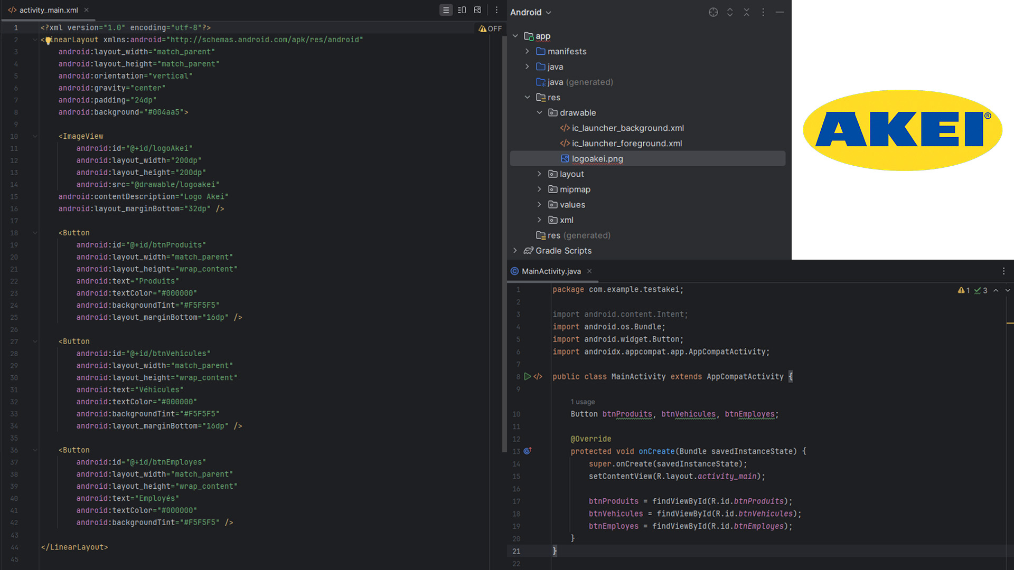The image size is (1014, 570).
Task: Click the Run gutter icon beside MainActivity class
Action: click(527, 376)
